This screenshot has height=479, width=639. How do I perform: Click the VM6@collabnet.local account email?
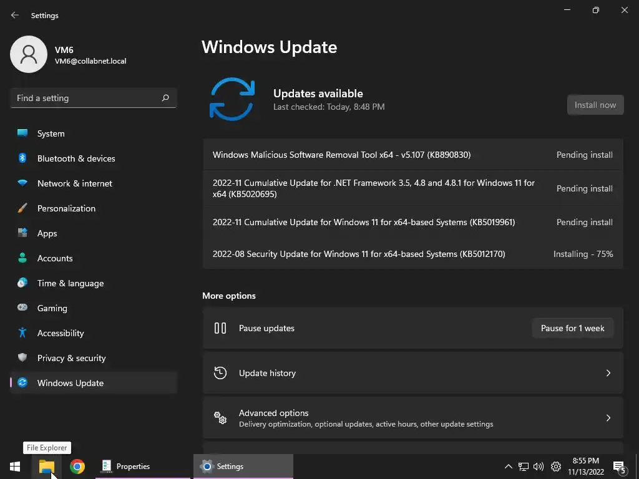coord(90,61)
